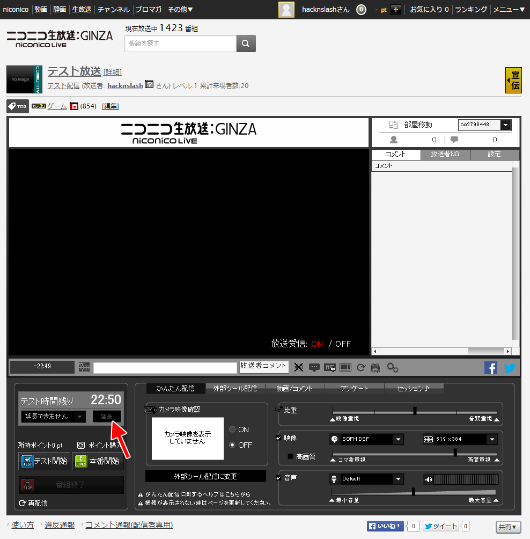Viewport: 530px width, 539px height.
Task: Open the command palette grid icon
Action: 84,367
